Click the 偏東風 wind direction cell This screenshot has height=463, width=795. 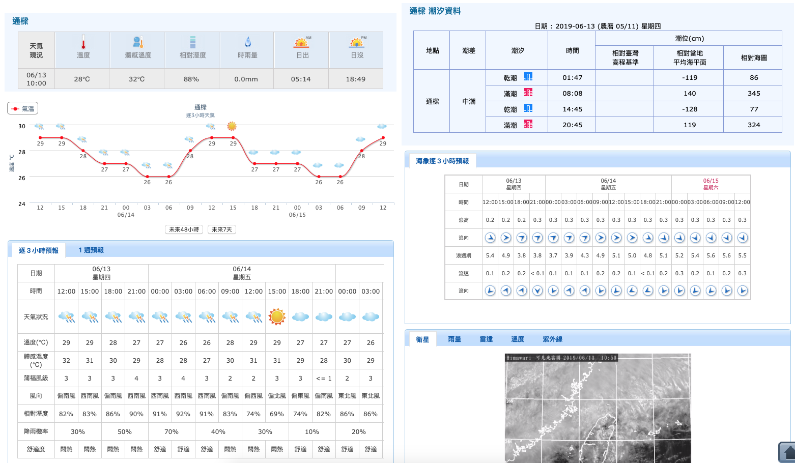(x=300, y=395)
